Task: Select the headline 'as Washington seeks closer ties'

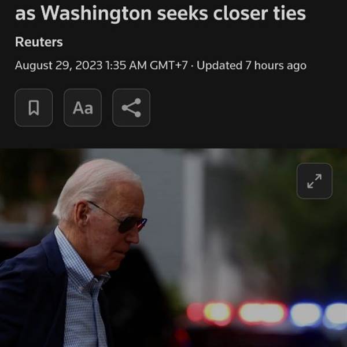Action: [x=160, y=13]
